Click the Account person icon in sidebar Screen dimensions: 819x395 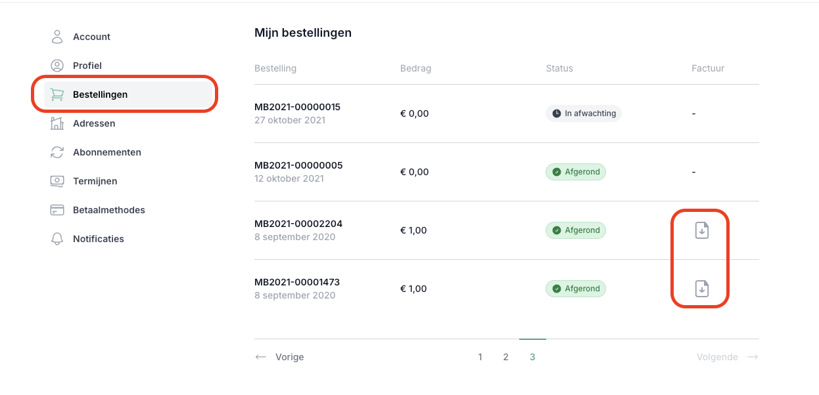(x=57, y=37)
